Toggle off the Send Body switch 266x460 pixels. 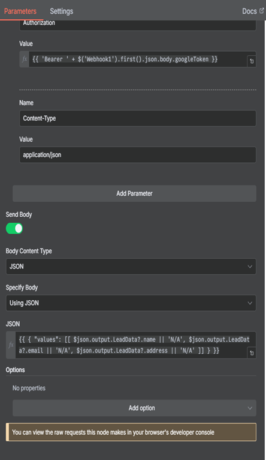click(x=14, y=229)
